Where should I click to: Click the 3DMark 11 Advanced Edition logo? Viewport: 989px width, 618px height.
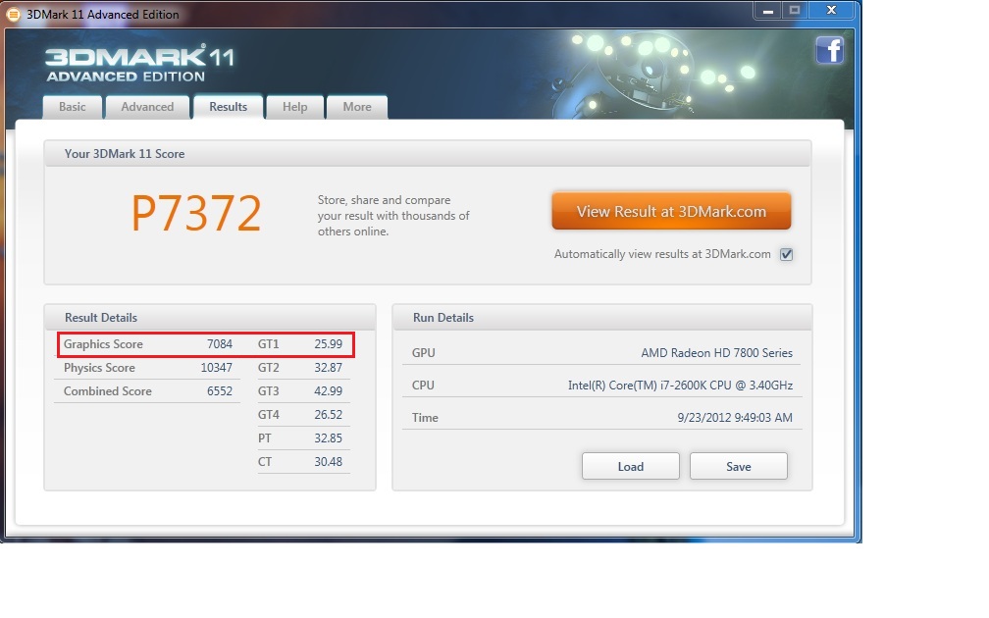click(139, 63)
